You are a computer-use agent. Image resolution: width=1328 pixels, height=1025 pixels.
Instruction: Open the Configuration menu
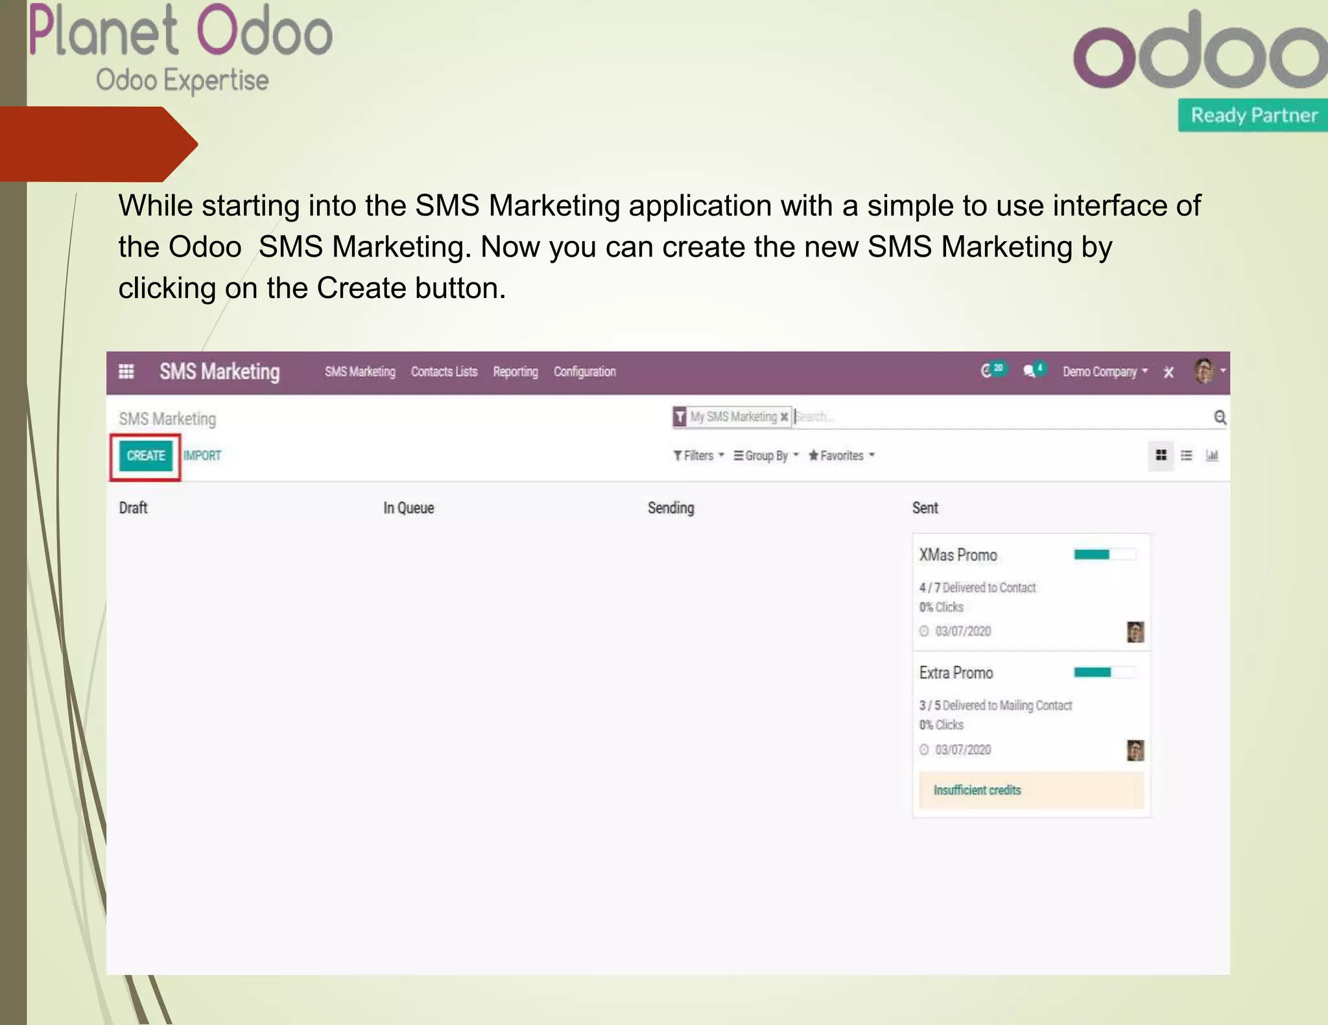(x=585, y=372)
